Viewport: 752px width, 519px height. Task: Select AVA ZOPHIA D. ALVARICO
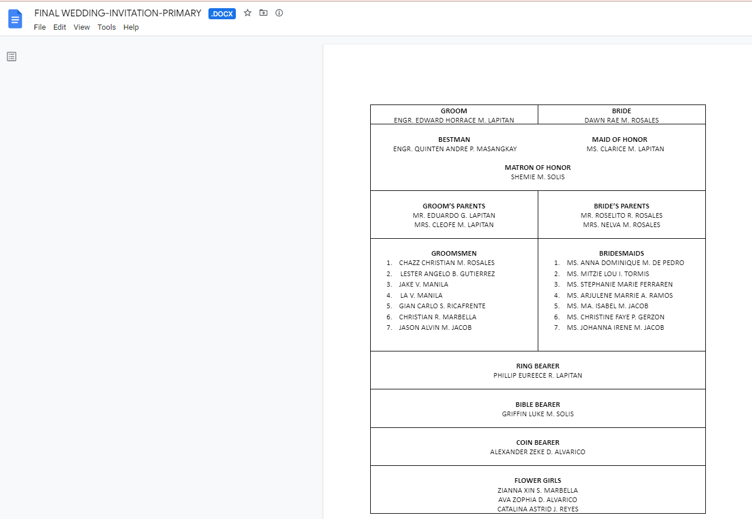538,500
